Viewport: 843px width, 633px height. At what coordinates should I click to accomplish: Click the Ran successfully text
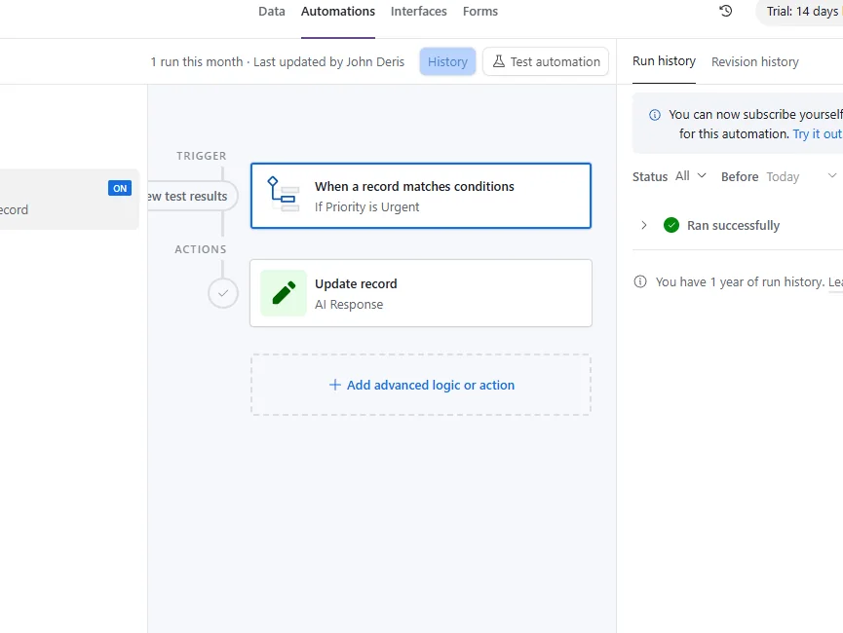pyautogui.click(x=733, y=225)
